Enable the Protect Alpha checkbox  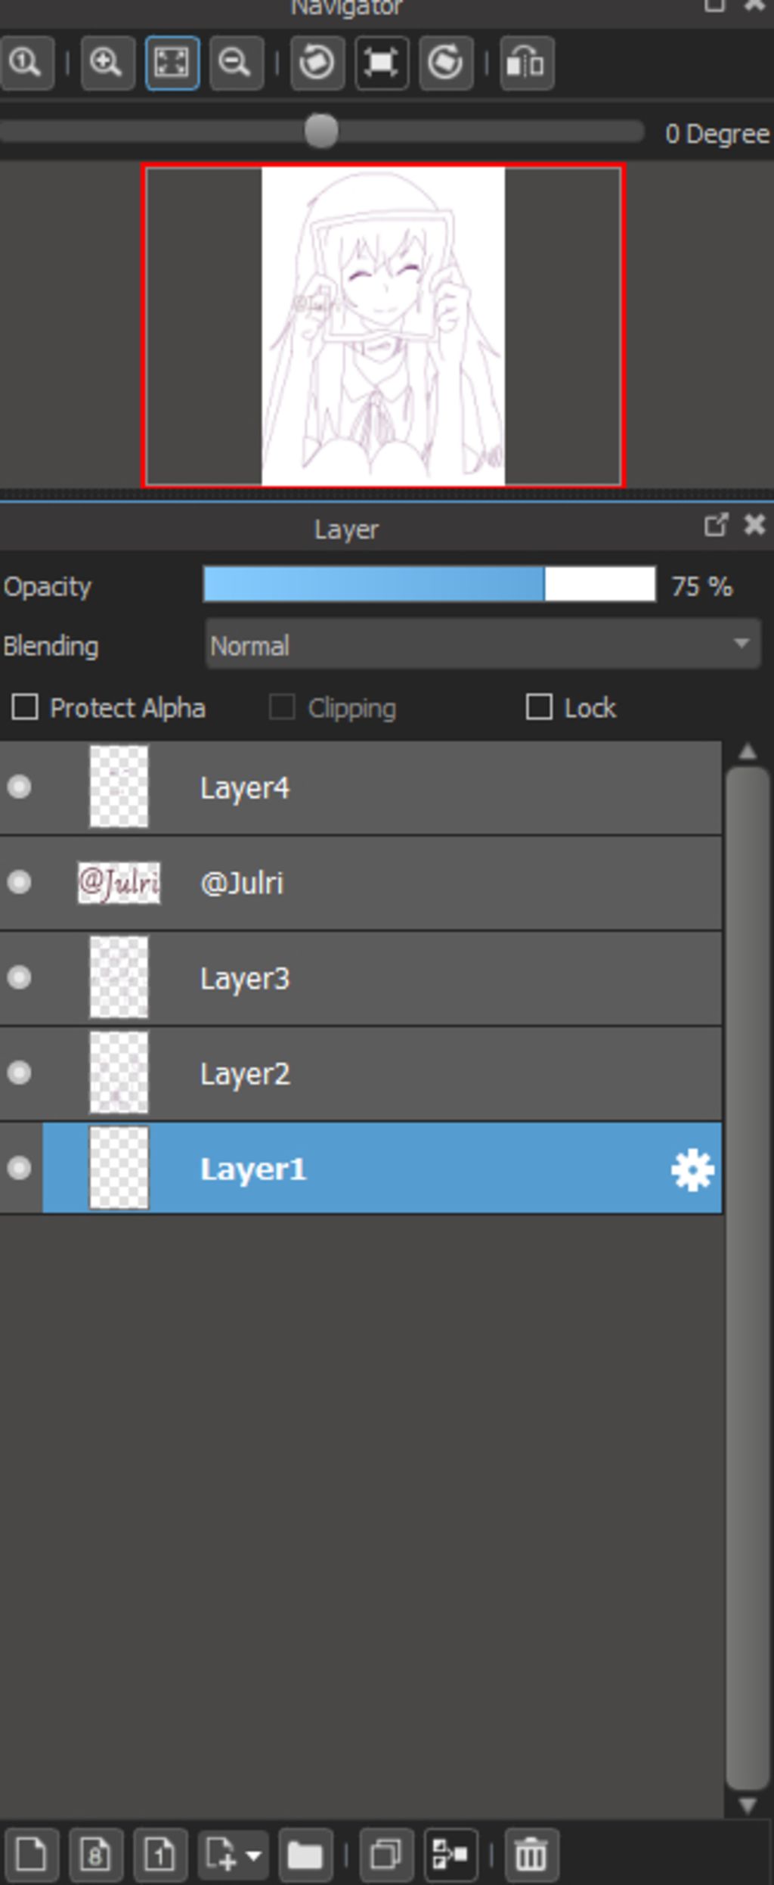[25, 707]
